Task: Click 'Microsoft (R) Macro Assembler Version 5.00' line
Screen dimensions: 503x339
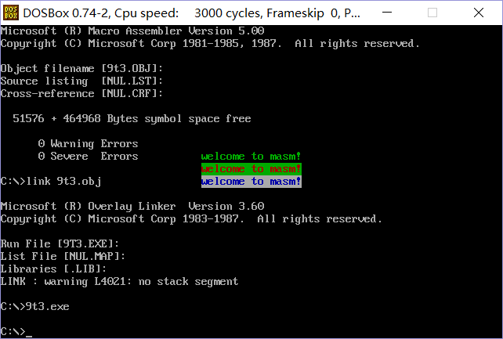Action: (132, 31)
